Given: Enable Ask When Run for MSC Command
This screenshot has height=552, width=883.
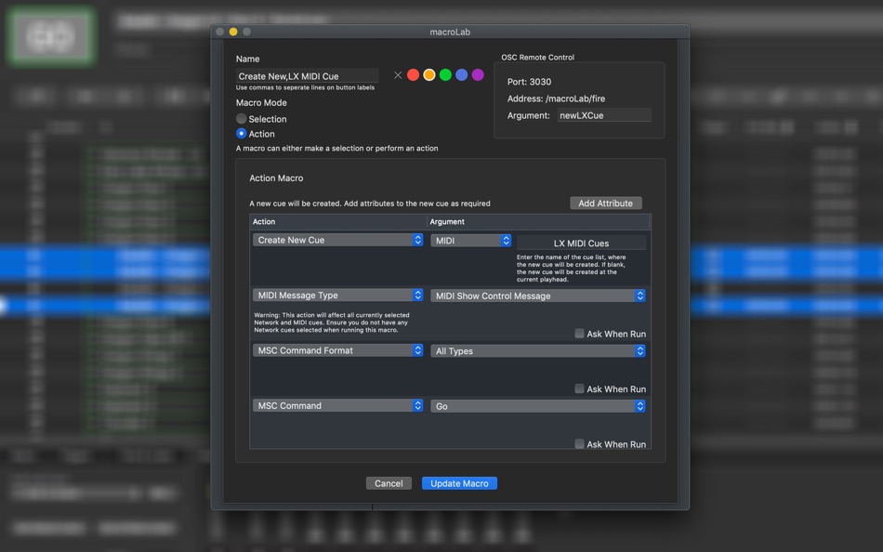Looking at the screenshot, I should pos(579,444).
